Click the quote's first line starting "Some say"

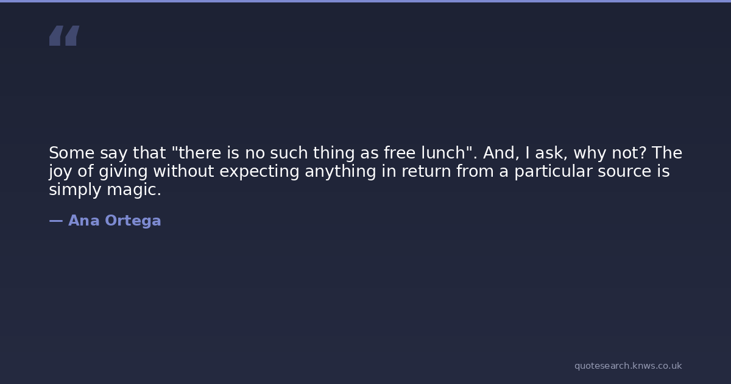coord(365,153)
